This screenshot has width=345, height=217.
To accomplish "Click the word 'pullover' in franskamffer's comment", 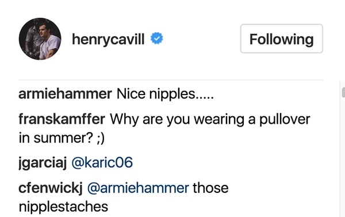I will coord(285,120).
